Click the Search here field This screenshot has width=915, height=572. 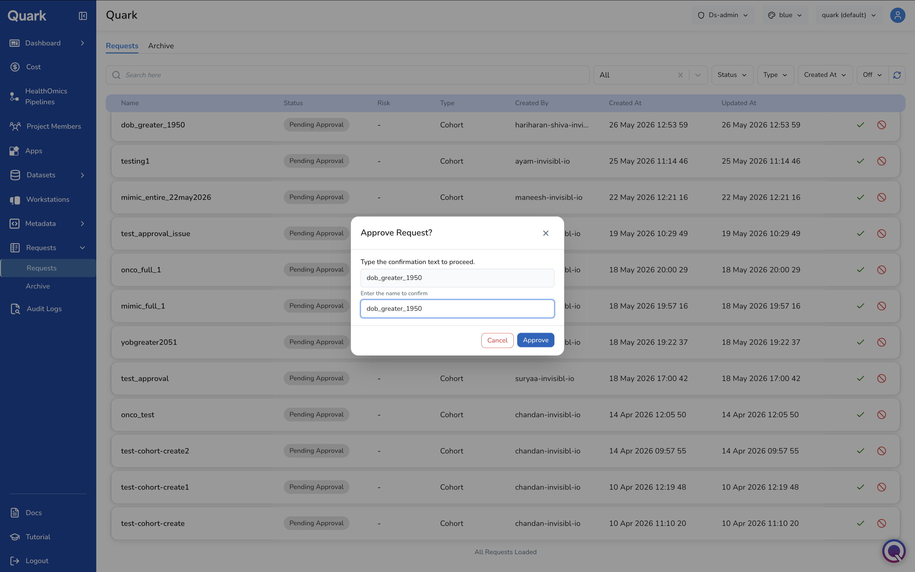(347, 75)
